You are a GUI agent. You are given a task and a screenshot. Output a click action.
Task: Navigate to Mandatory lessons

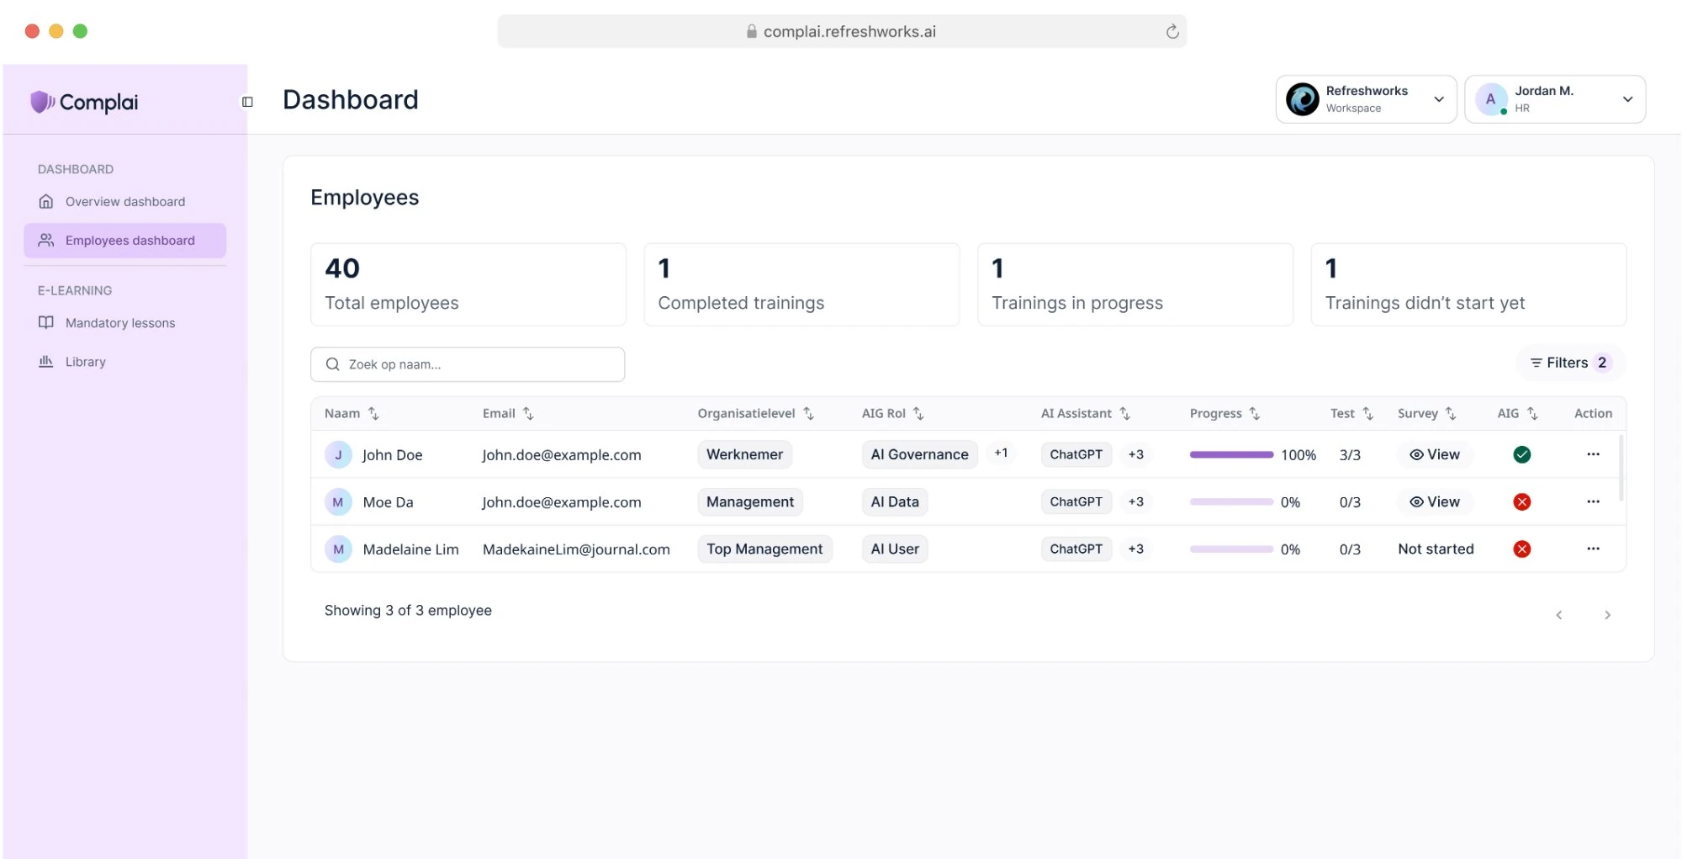point(119,323)
